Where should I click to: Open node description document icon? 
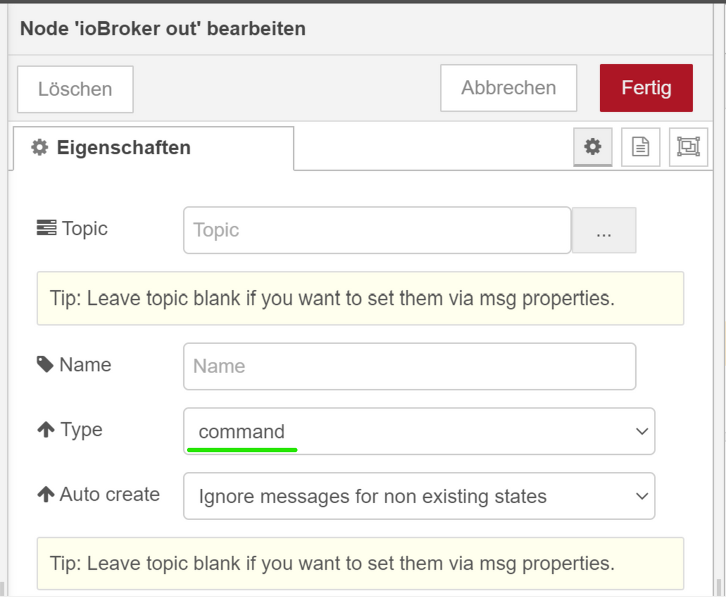640,146
